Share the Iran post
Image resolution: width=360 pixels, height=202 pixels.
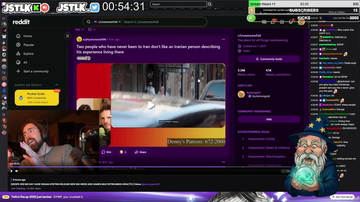click(140, 152)
